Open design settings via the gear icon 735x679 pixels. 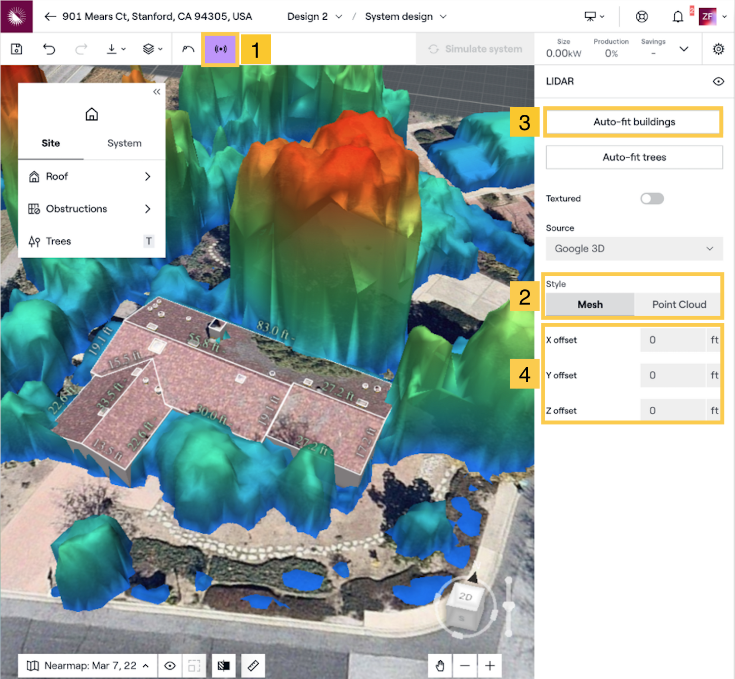pyautogui.click(x=718, y=49)
